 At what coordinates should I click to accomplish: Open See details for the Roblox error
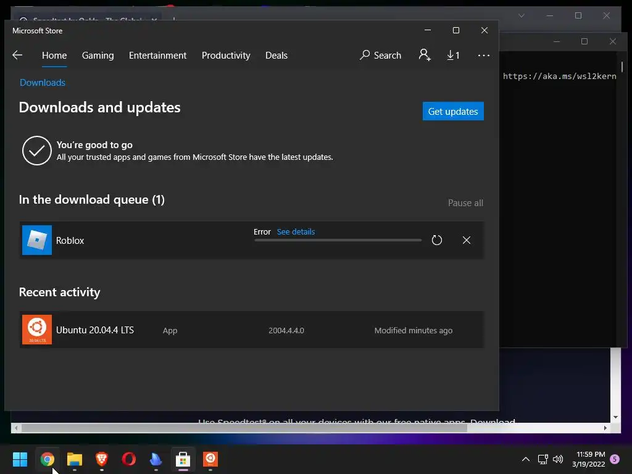296,232
